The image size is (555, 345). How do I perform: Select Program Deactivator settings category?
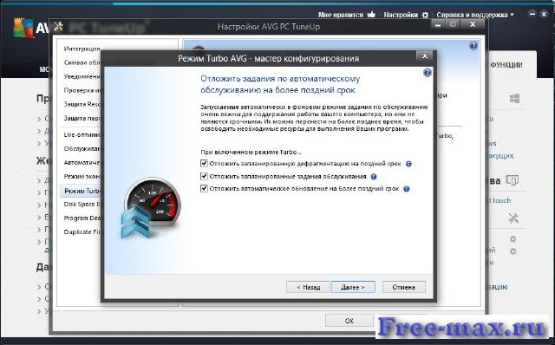click(82, 218)
